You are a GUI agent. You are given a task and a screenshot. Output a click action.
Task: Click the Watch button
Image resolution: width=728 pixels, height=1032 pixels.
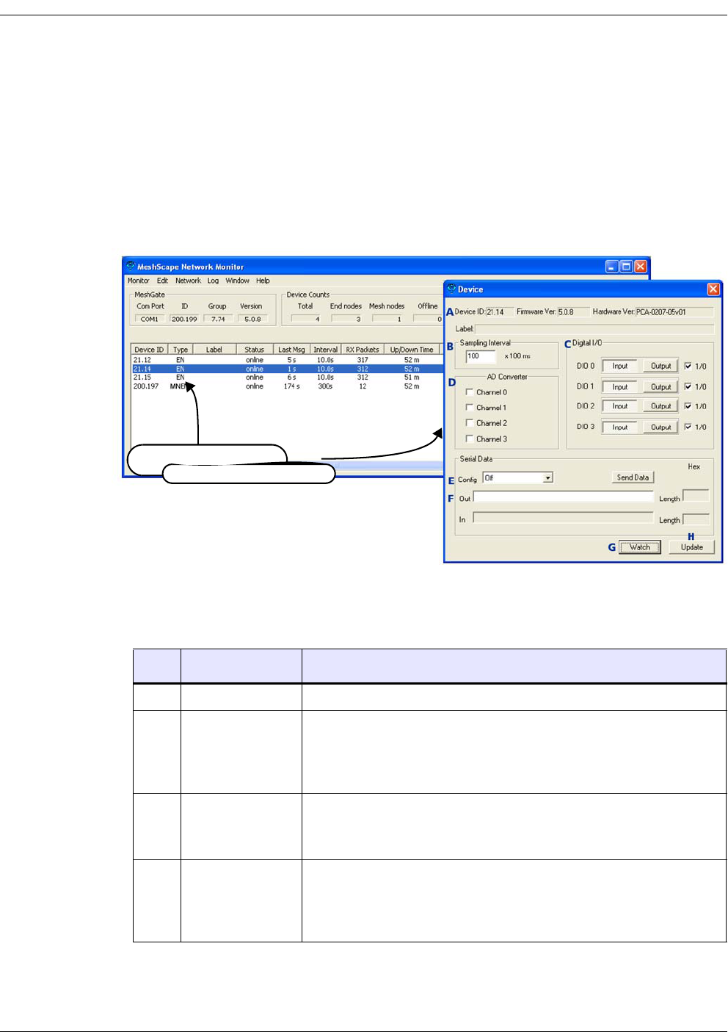click(x=640, y=547)
